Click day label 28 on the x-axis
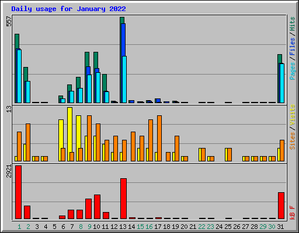 click(x=254, y=227)
